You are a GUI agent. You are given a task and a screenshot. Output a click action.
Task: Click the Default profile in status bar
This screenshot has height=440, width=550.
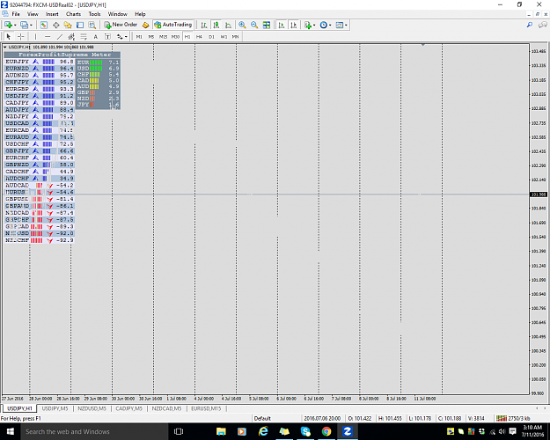[262, 418]
